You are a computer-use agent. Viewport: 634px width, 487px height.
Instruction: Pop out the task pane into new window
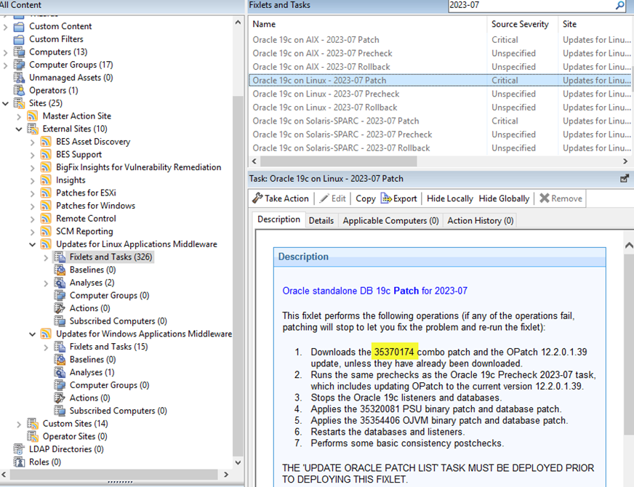pyautogui.click(x=625, y=179)
